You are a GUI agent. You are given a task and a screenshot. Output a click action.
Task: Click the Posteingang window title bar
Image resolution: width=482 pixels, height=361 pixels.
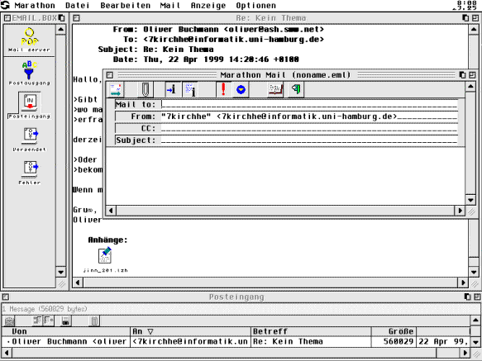[236, 297]
